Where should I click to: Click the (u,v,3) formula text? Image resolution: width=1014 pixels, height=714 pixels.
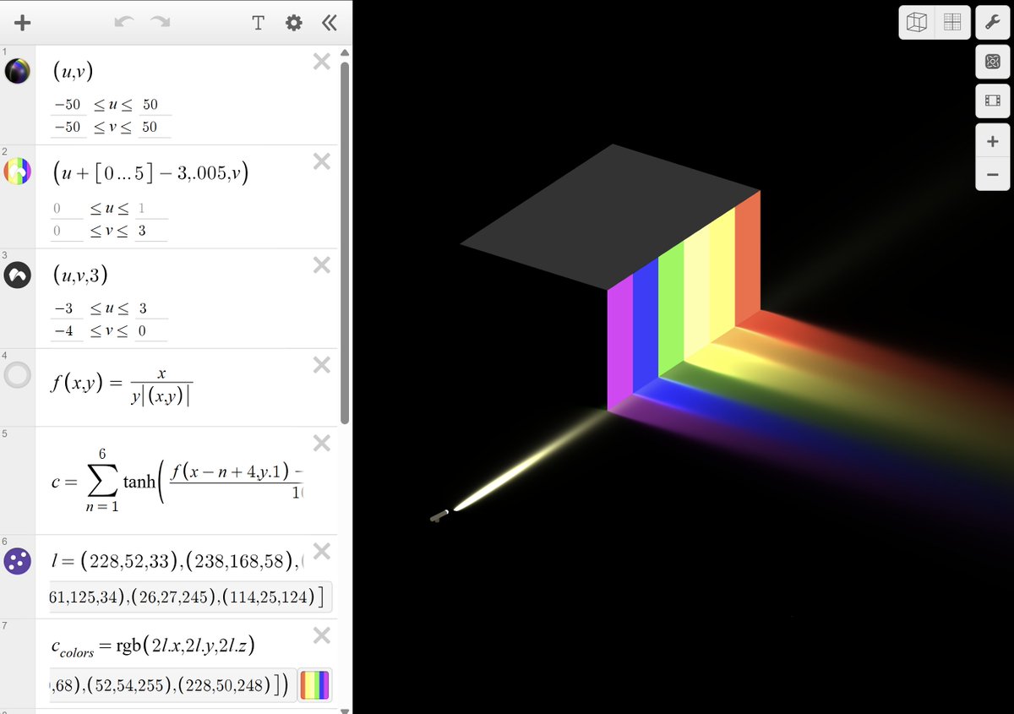pos(79,275)
